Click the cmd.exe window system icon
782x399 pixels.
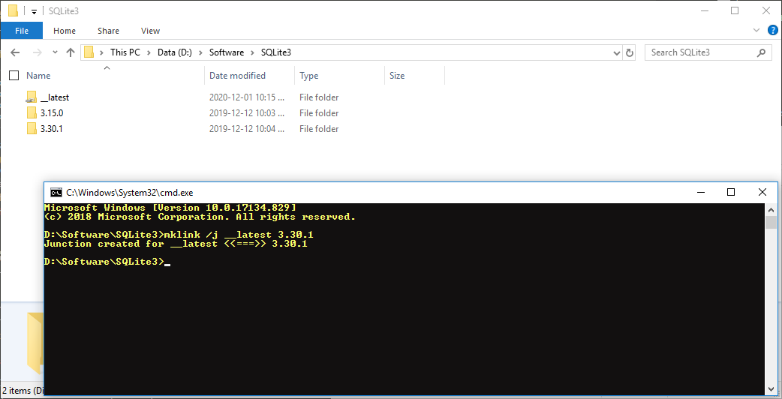pyautogui.click(x=56, y=193)
